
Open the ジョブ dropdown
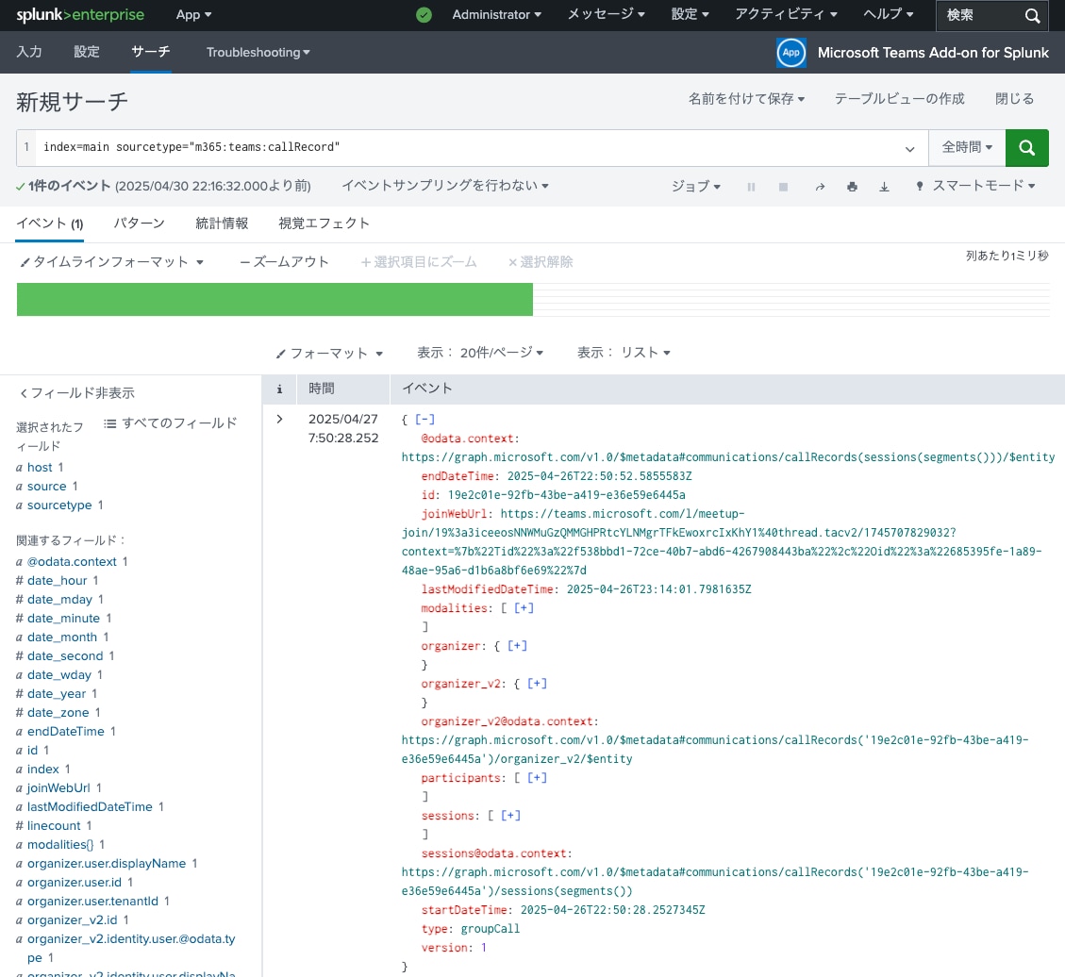[695, 186]
